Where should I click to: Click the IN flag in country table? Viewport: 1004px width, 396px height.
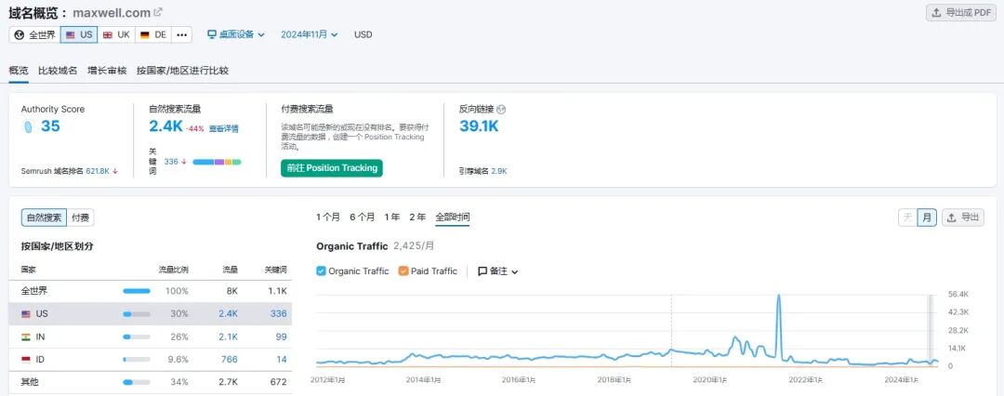(x=26, y=337)
